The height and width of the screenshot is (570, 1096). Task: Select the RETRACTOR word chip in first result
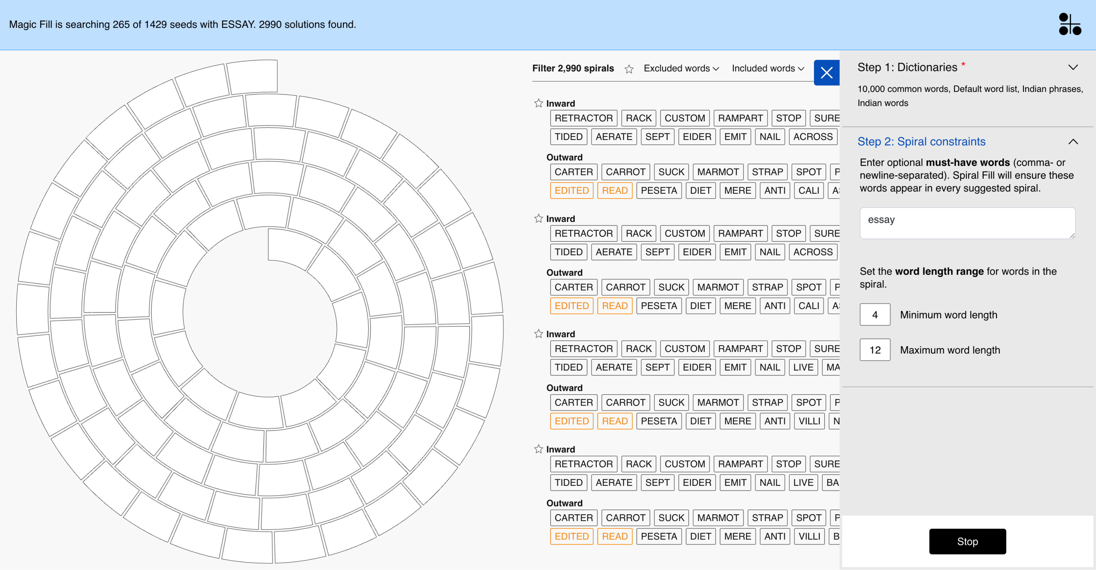coord(583,118)
